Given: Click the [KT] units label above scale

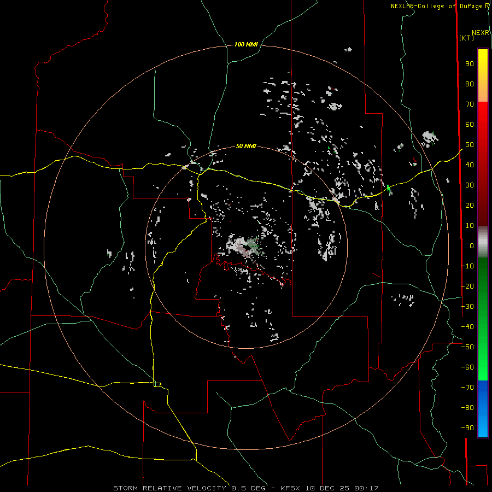Looking at the screenshot, I should click(x=466, y=38).
